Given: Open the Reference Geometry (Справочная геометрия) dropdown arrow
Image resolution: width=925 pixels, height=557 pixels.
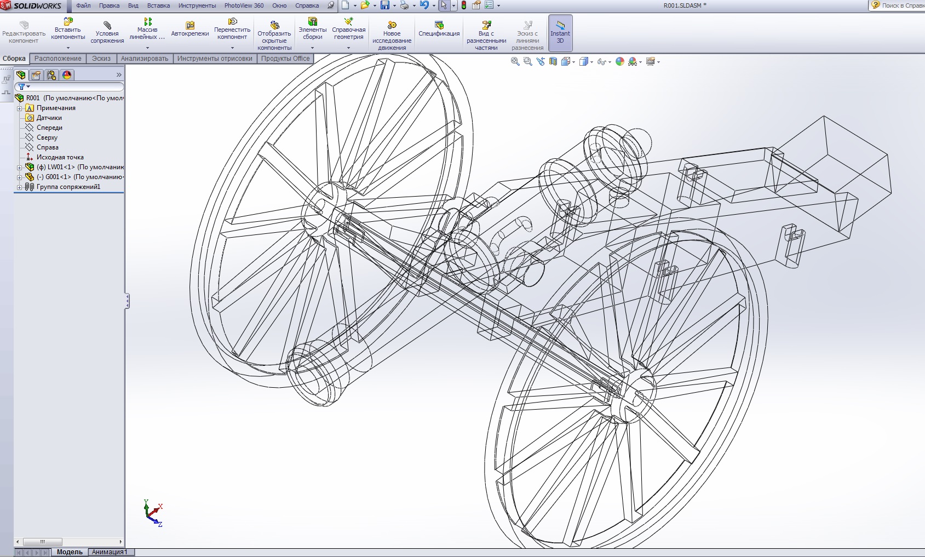Looking at the screenshot, I should pyautogui.click(x=349, y=48).
